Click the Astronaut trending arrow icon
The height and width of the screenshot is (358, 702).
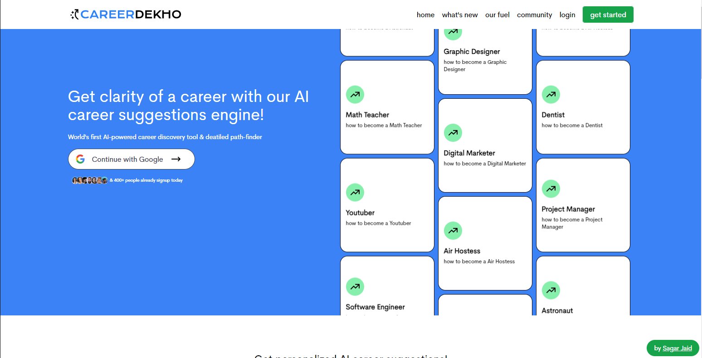pos(551,290)
